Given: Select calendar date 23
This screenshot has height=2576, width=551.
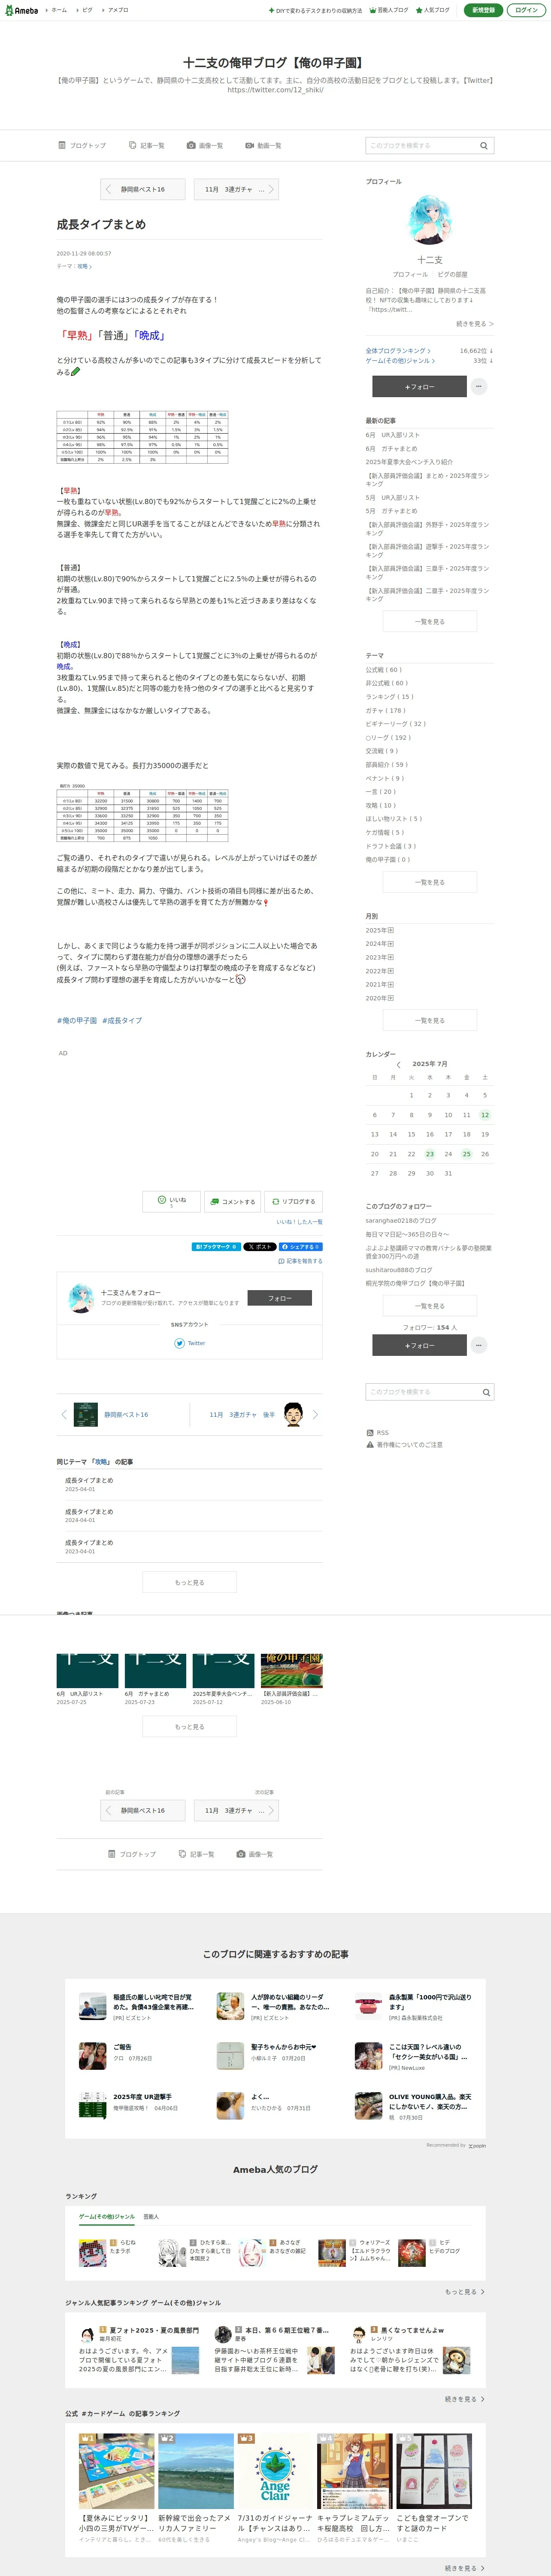Looking at the screenshot, I should pyautogui.click(x=430, y=1154).
